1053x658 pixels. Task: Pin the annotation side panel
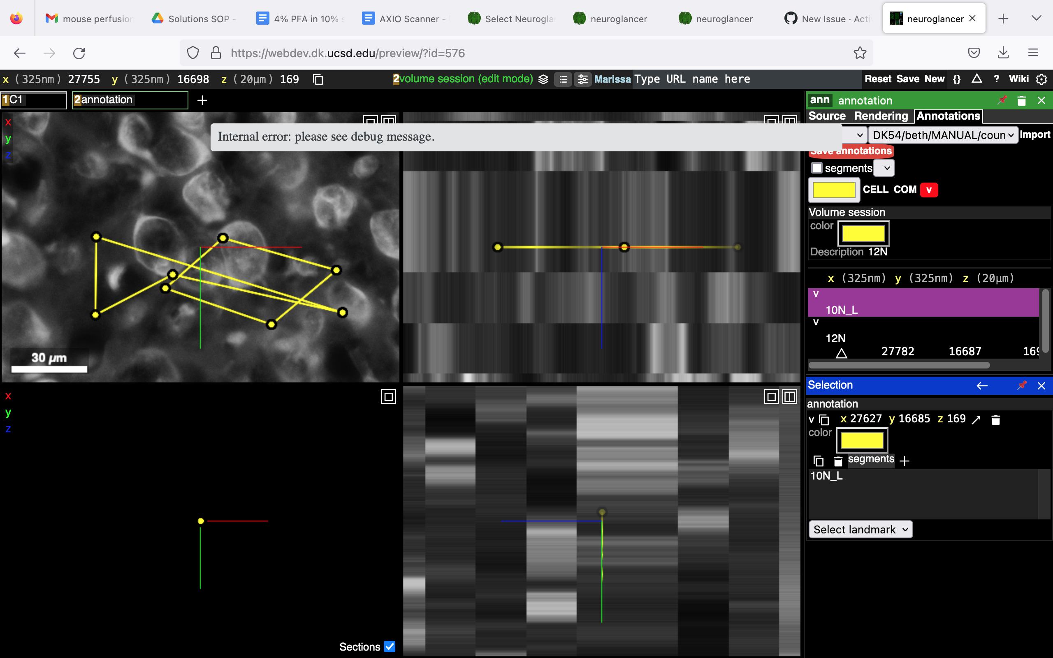pos(1002,100)
